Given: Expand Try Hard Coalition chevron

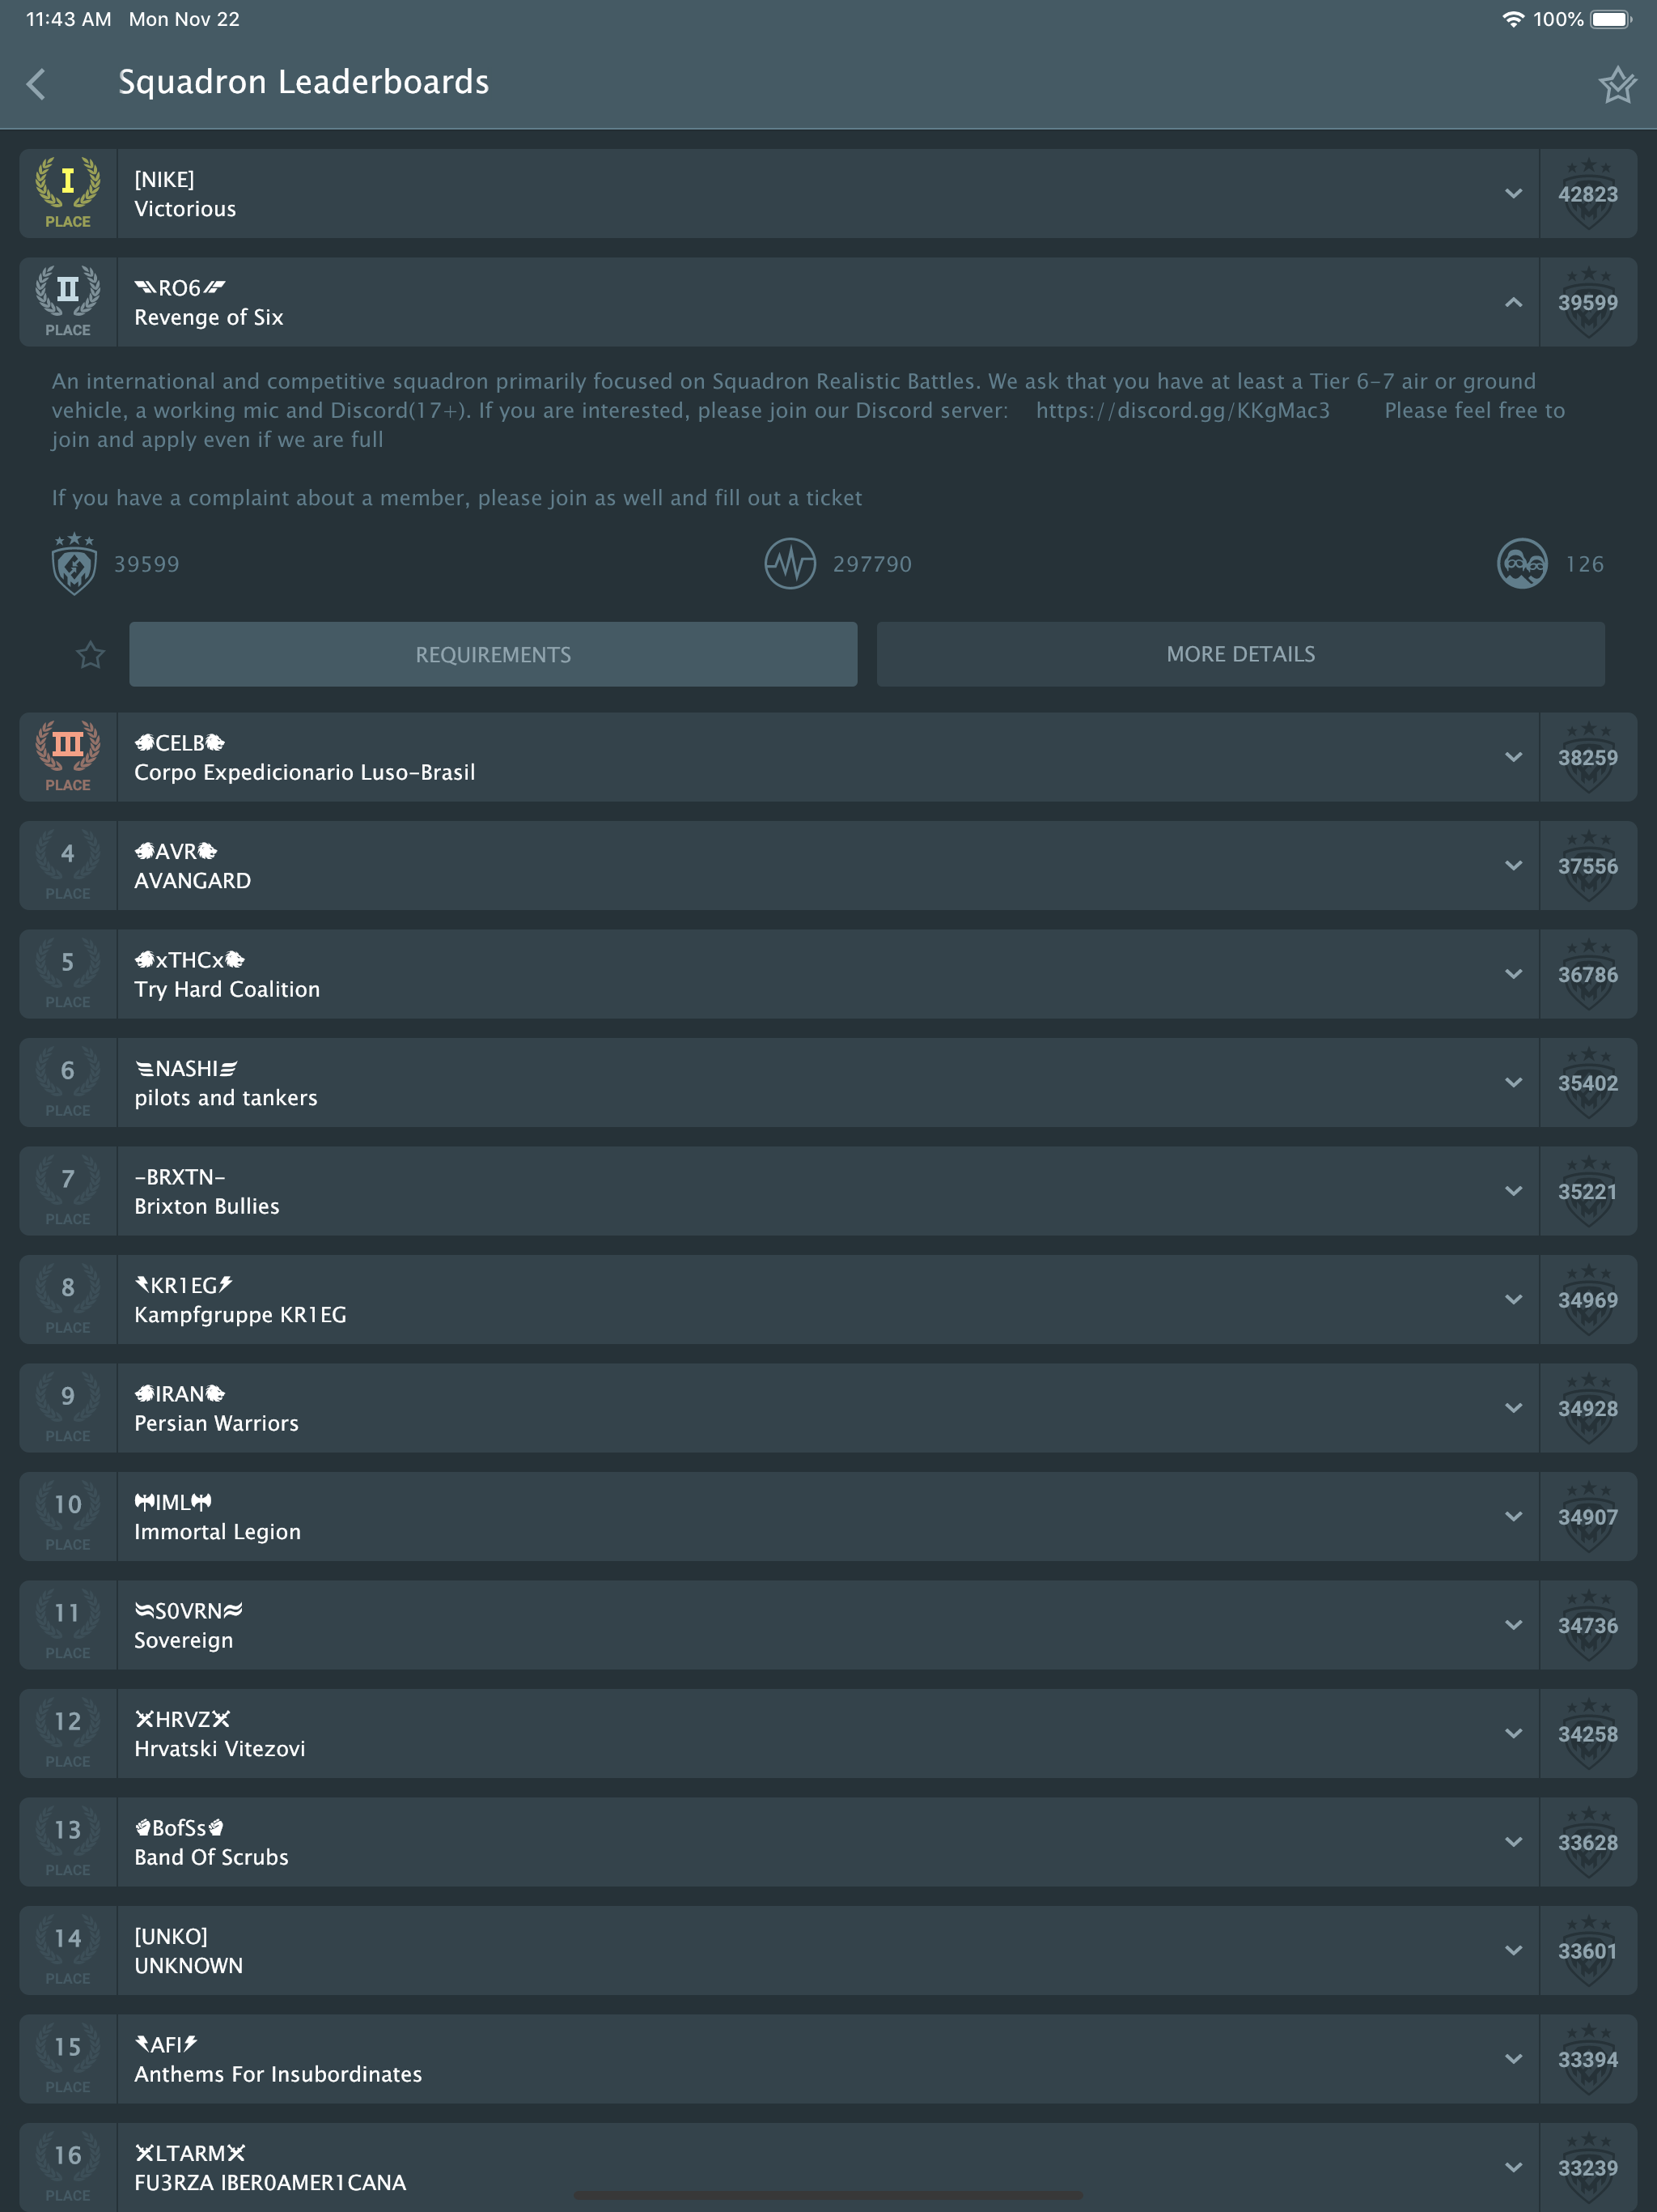Looking at the screenshot, I should click(x=1513, y=974).
